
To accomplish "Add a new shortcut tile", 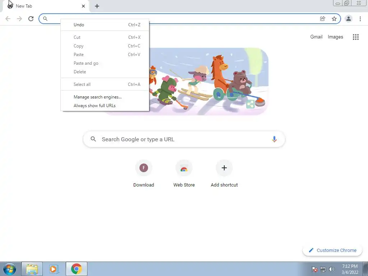I will pos(224,174).
